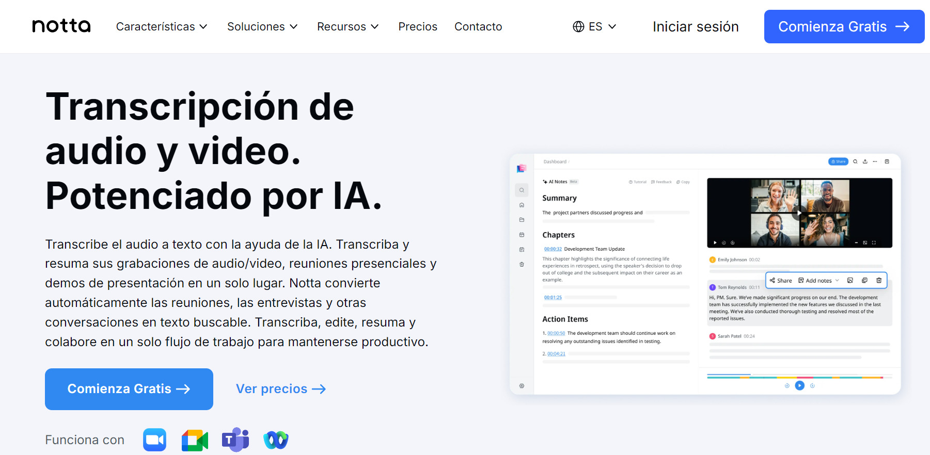Click the rewind icon in the video controls

pos(724,242)
